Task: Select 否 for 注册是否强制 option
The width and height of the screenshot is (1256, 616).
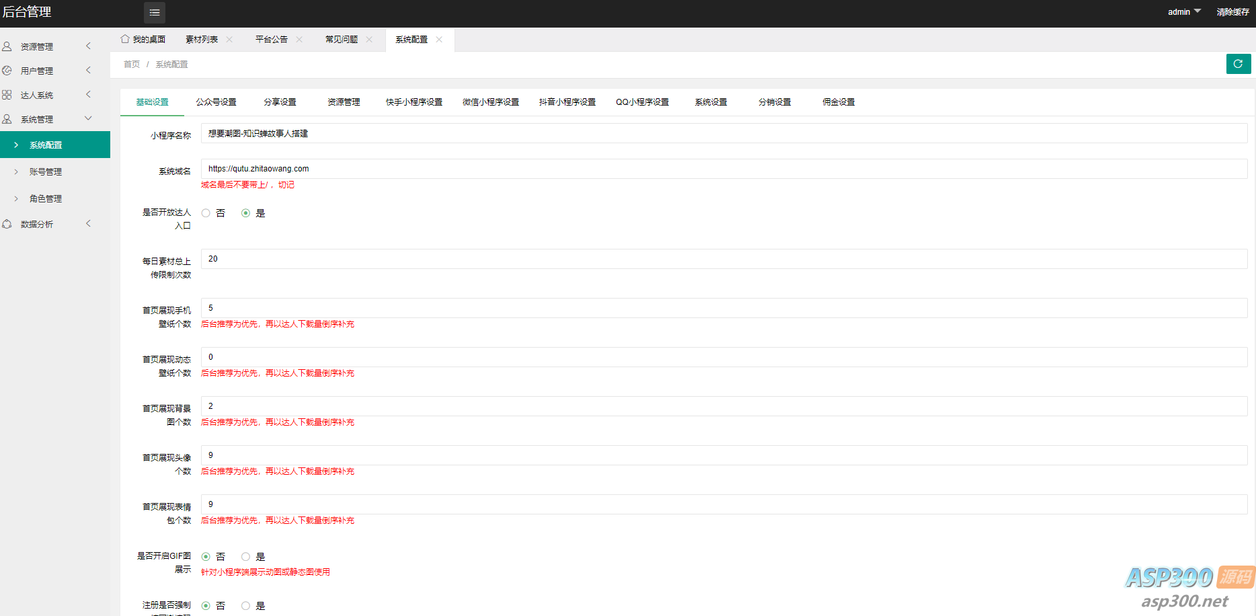Action: pos(206,606)
